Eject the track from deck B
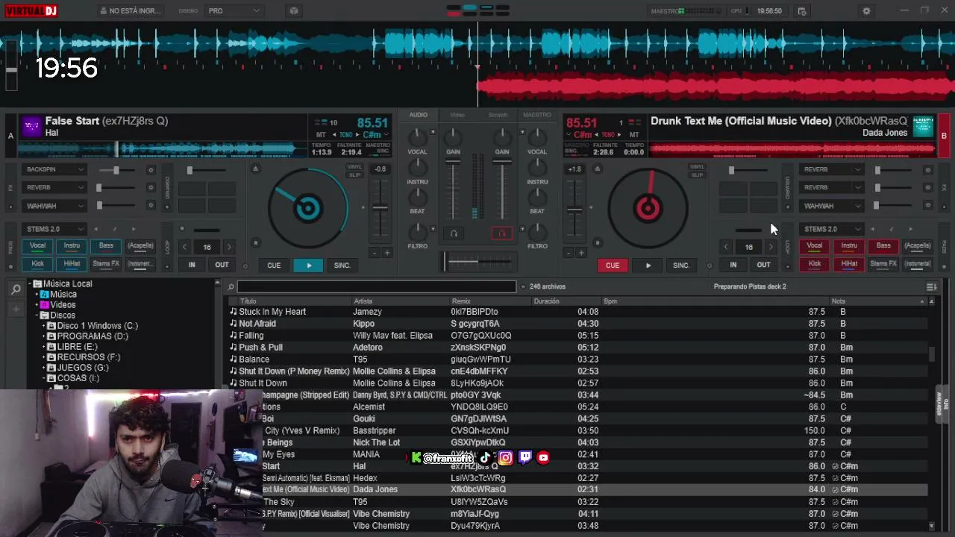 click(597, 169)
